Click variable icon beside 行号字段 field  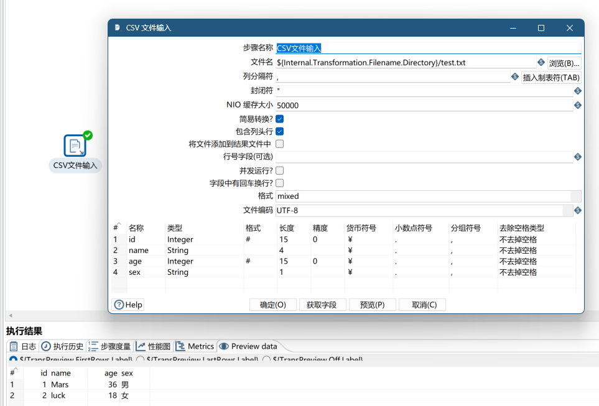[577, 157]
